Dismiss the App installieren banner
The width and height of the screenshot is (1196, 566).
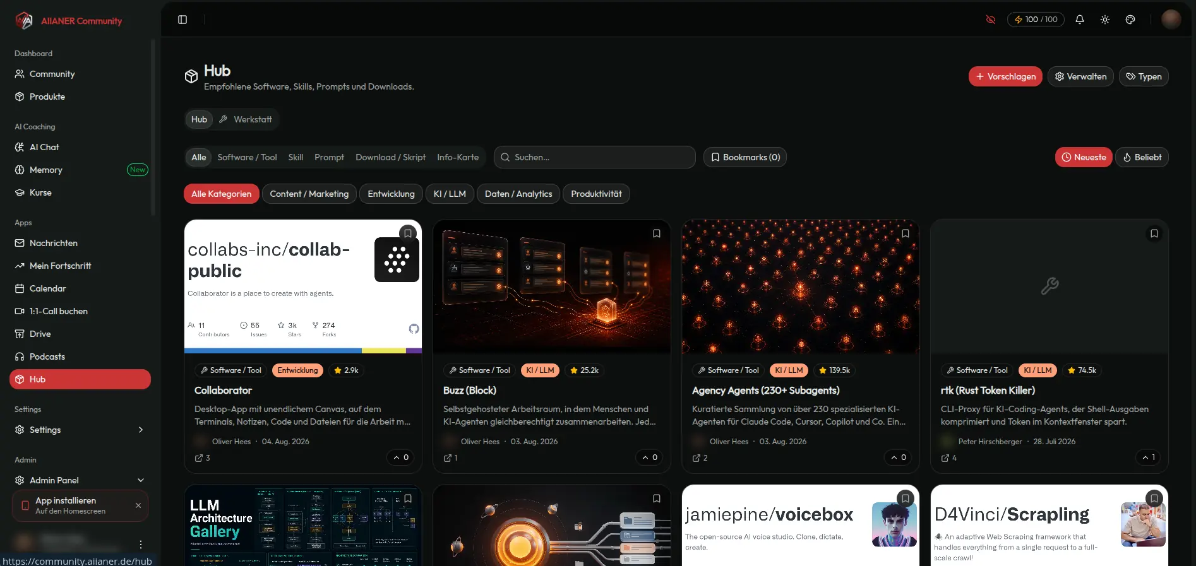[138, 505]
